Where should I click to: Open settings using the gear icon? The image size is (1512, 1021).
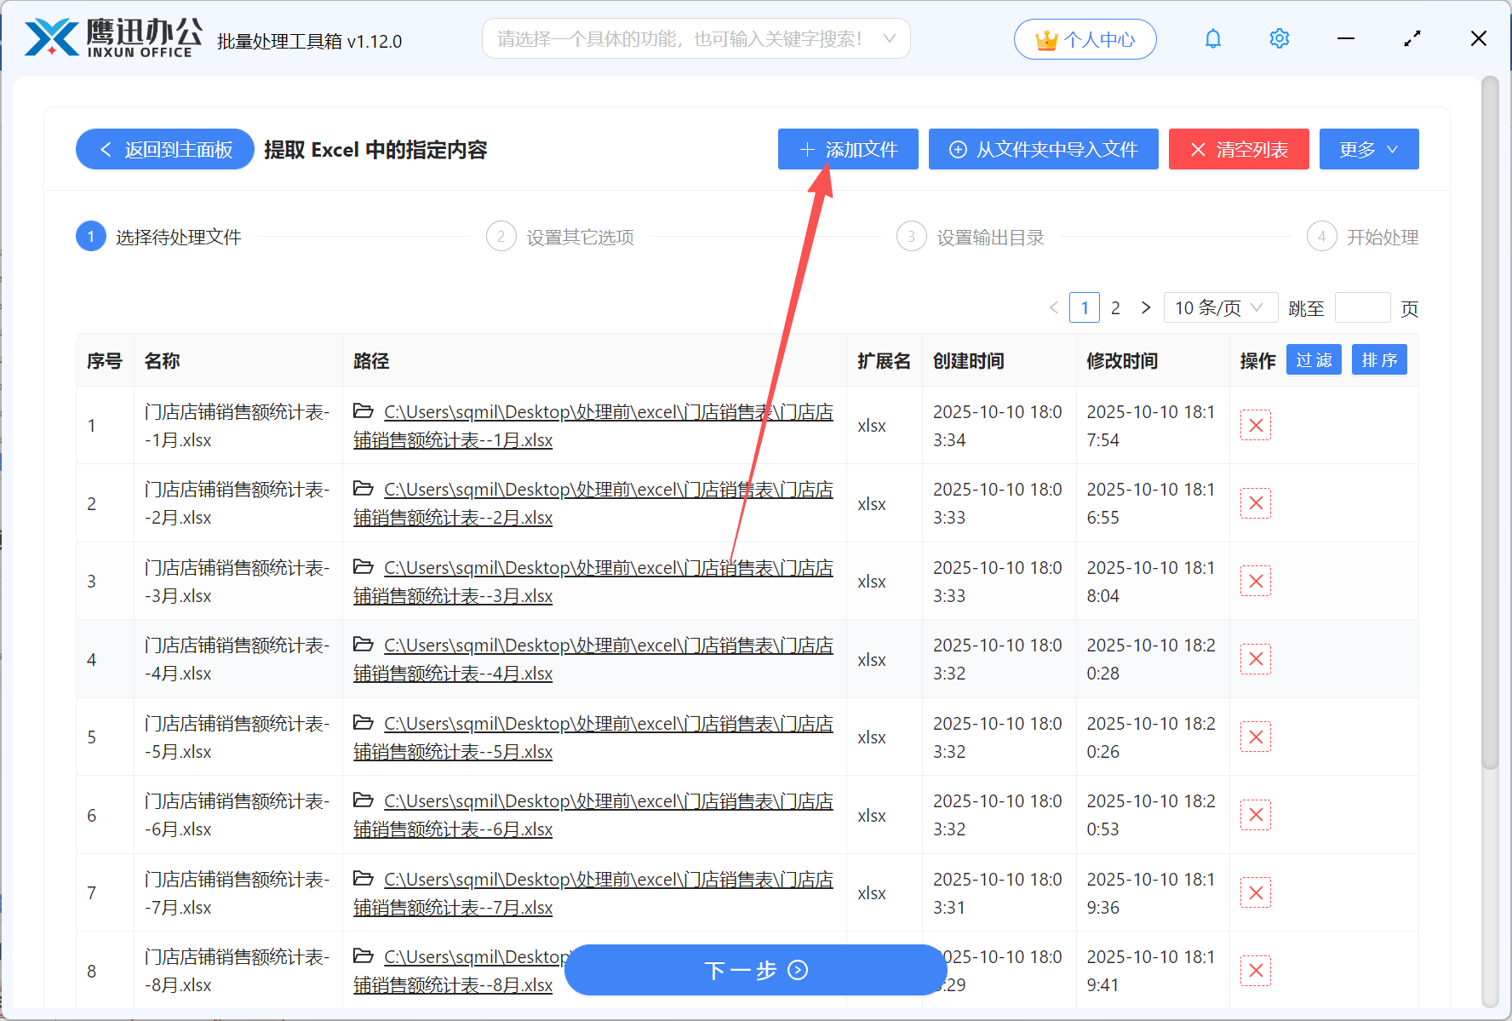pyautogui.click(x=1279, y=38)
